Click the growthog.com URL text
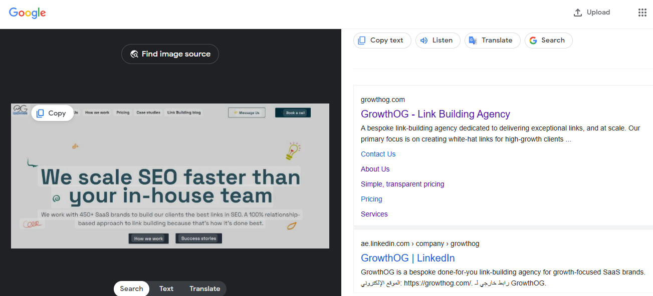Viewport: 653px width, 296px height. [x=383, y=99]
